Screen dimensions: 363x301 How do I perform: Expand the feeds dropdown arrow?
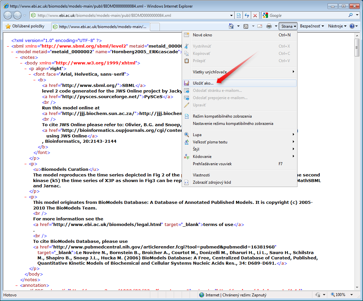point(253,26)
